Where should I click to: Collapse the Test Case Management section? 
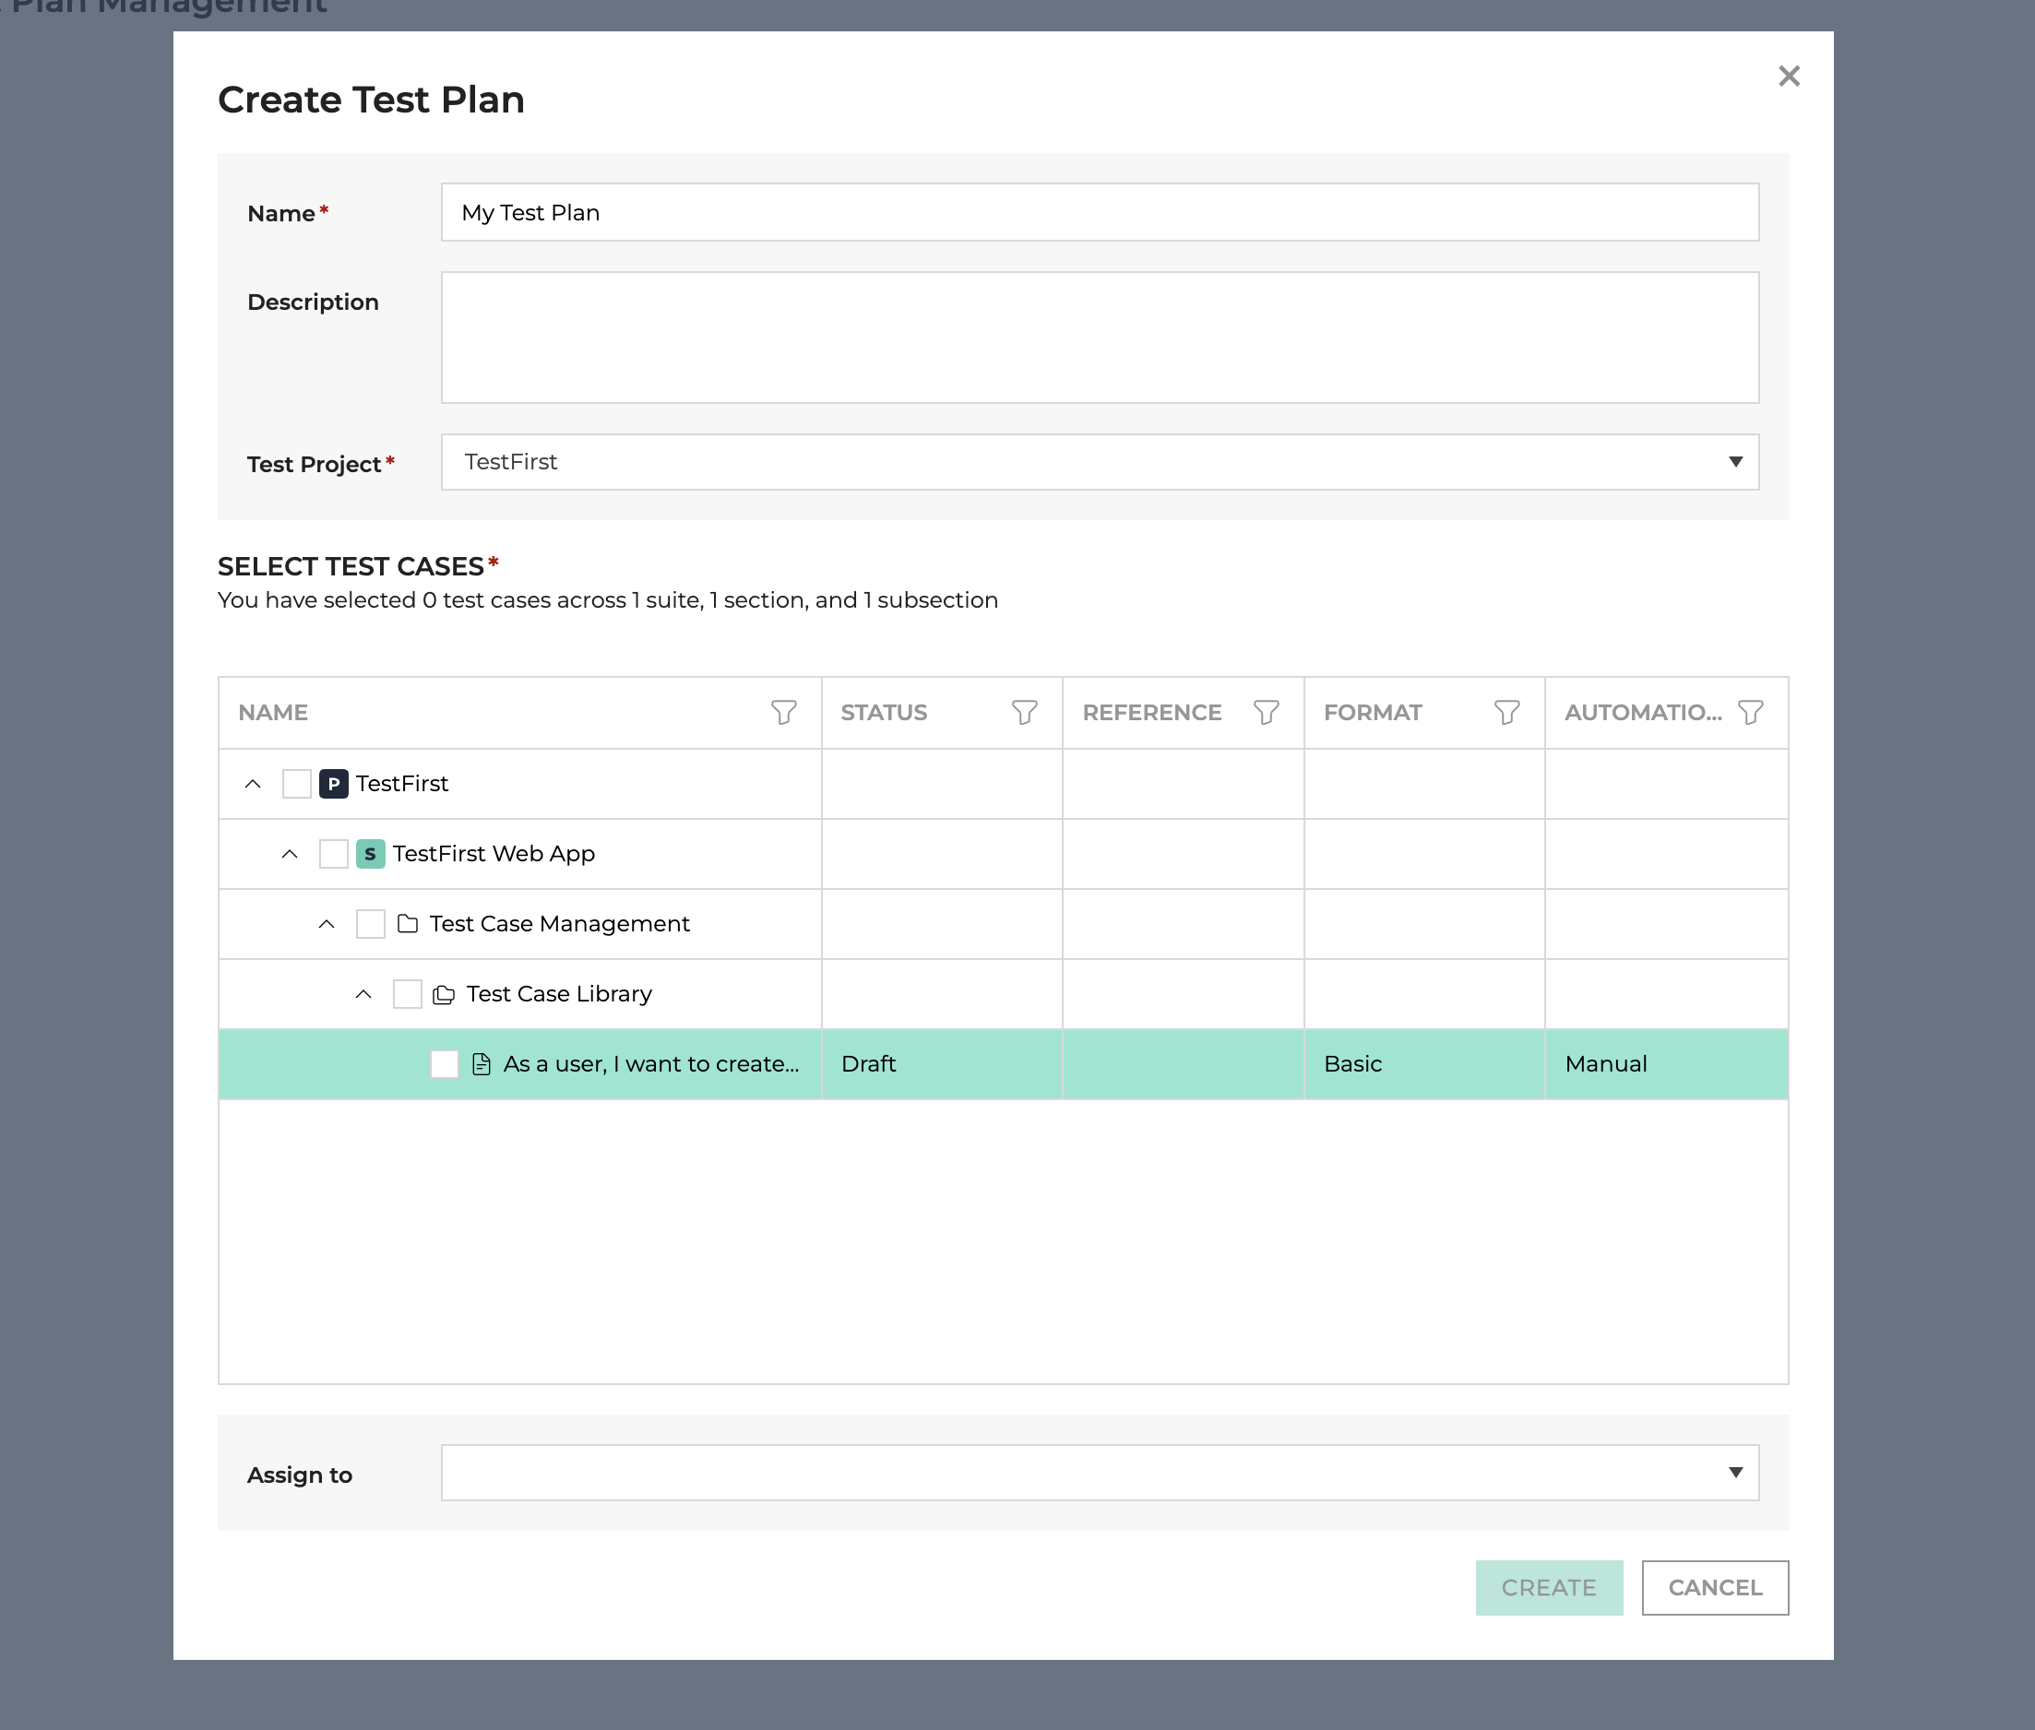[x=326, y=923]
